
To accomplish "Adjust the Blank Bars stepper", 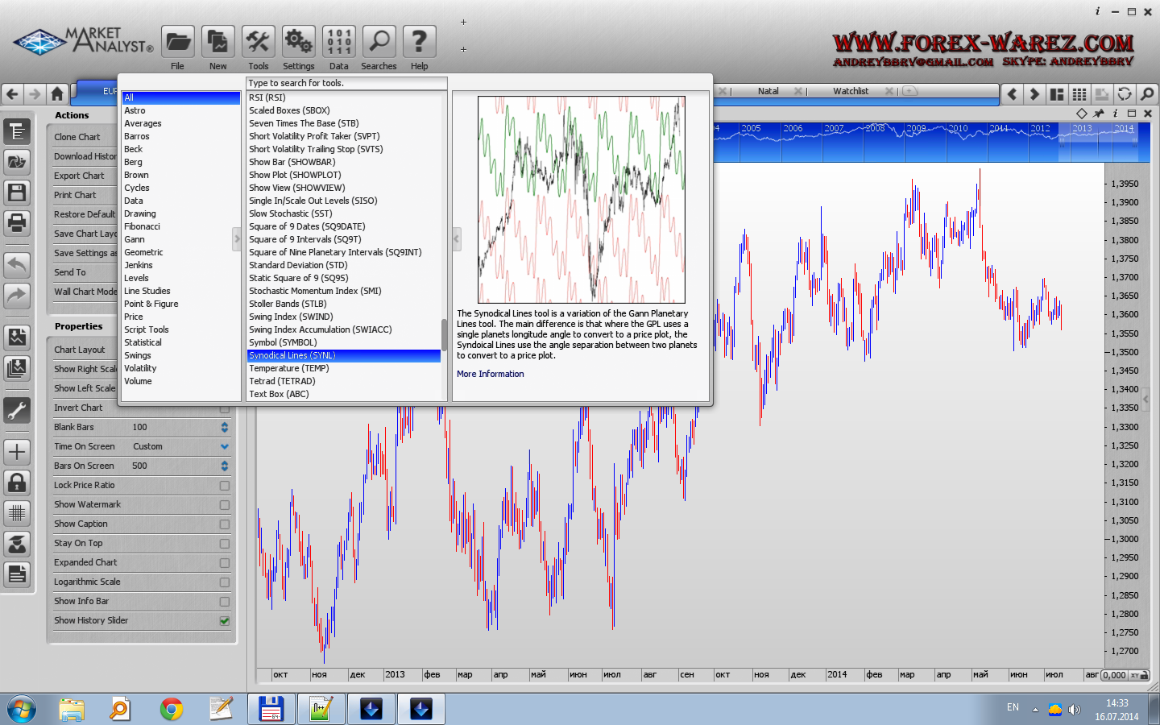I will [x=225, y=427].
